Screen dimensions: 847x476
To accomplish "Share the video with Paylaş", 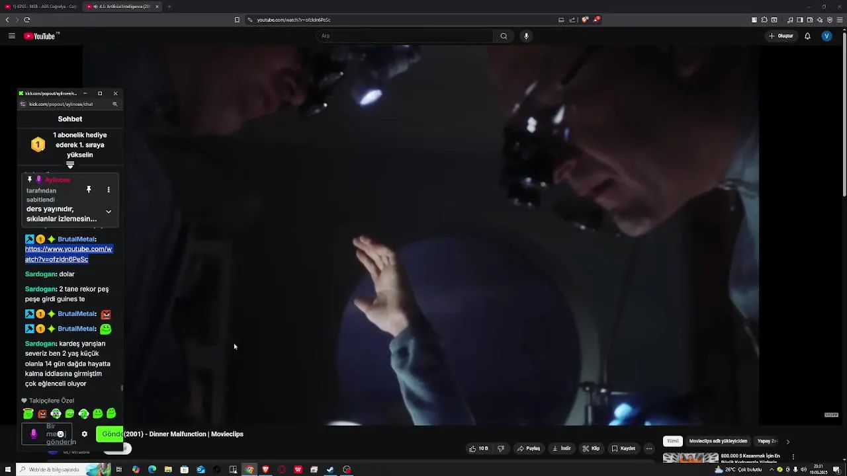I will point(529,448).
